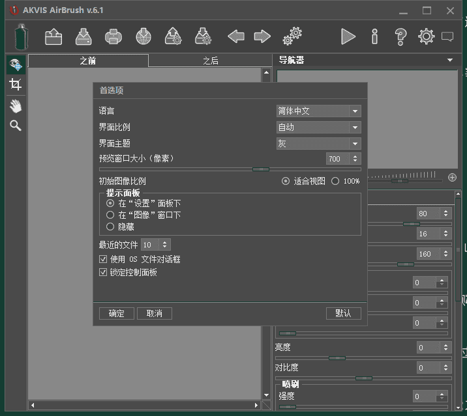Open program info icon
467x416 pixels.
click(374, 36)
